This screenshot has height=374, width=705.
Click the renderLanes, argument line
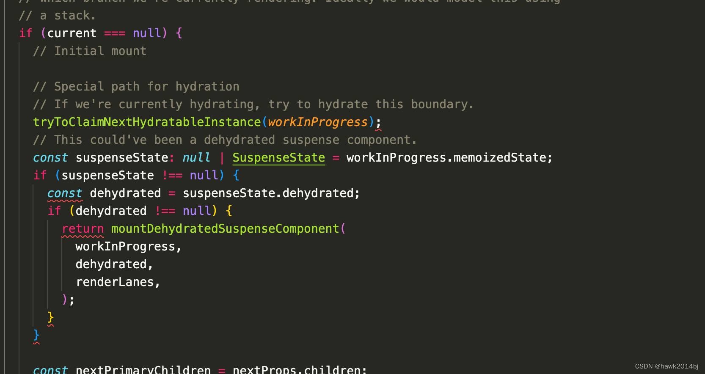118,282
